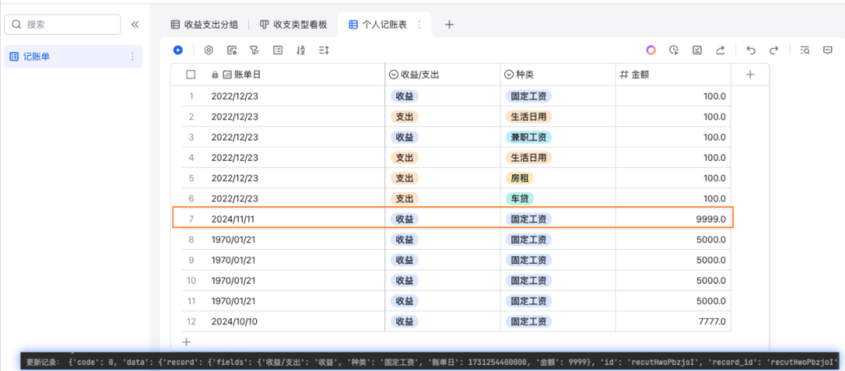Viewport: 845px width, 371px height.
Task: Click amount 7777.0 cell
Action: pyautogui.click(x=673, y=322)
